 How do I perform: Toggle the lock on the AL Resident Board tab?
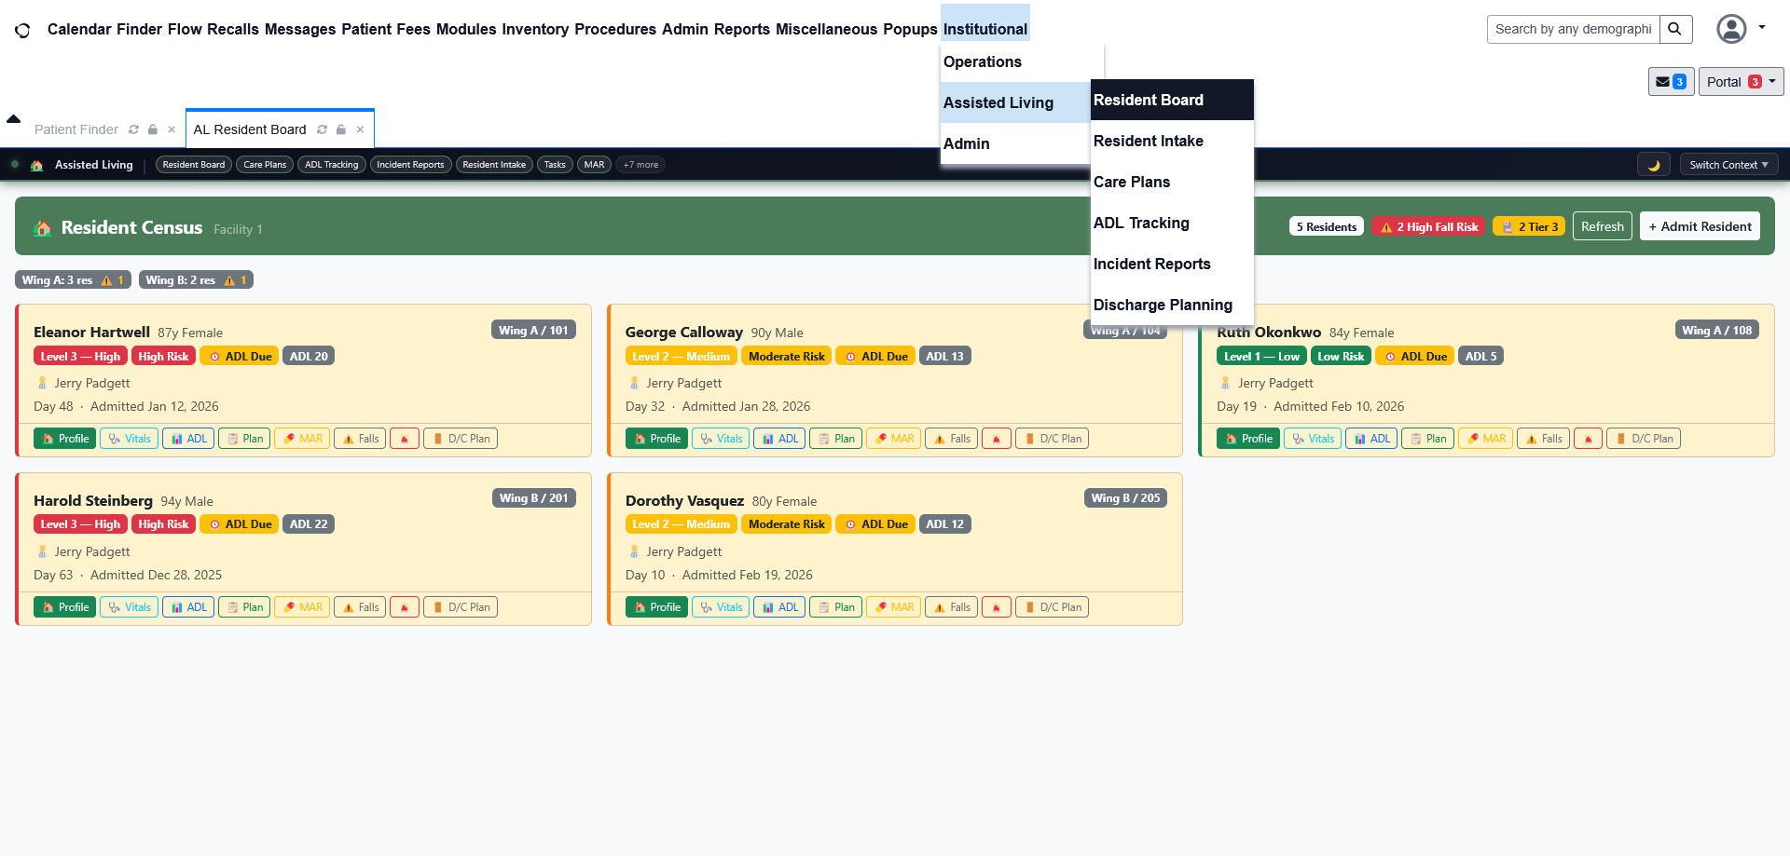[341, 129]
